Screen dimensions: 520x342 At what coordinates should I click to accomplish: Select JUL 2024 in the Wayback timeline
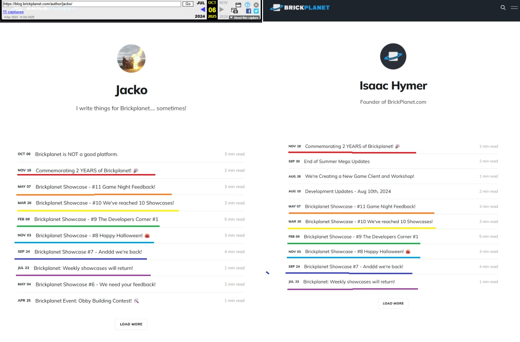click(200, 9)
